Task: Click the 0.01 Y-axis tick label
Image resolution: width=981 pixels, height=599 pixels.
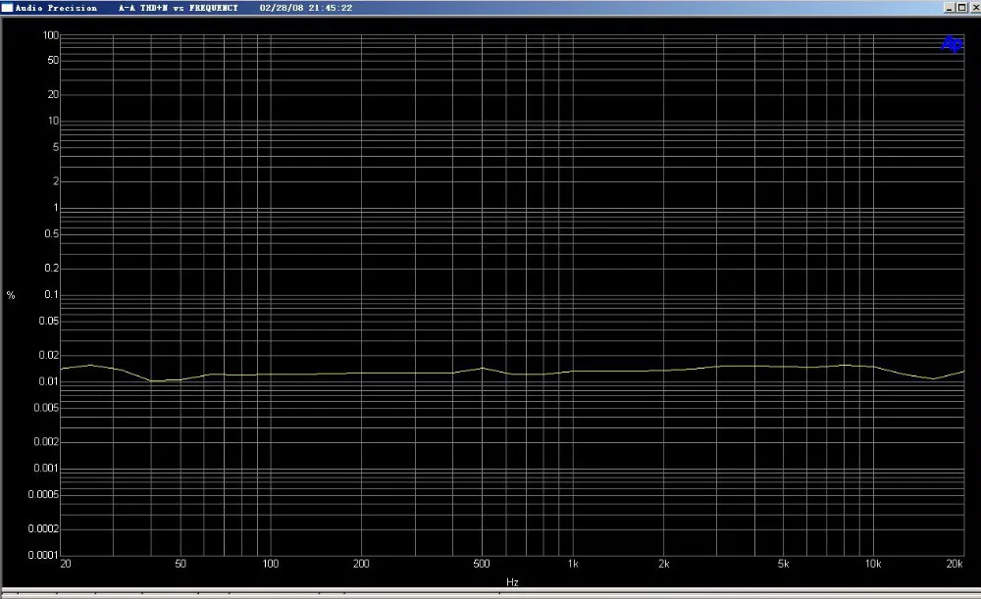Action: coord(48,381)
